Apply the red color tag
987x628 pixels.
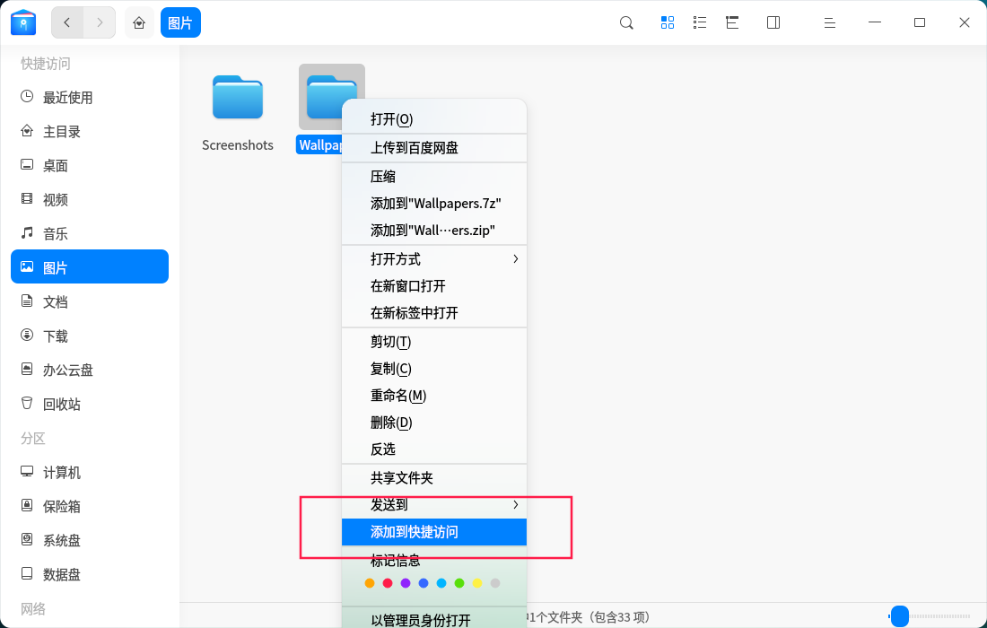(388, 583)
